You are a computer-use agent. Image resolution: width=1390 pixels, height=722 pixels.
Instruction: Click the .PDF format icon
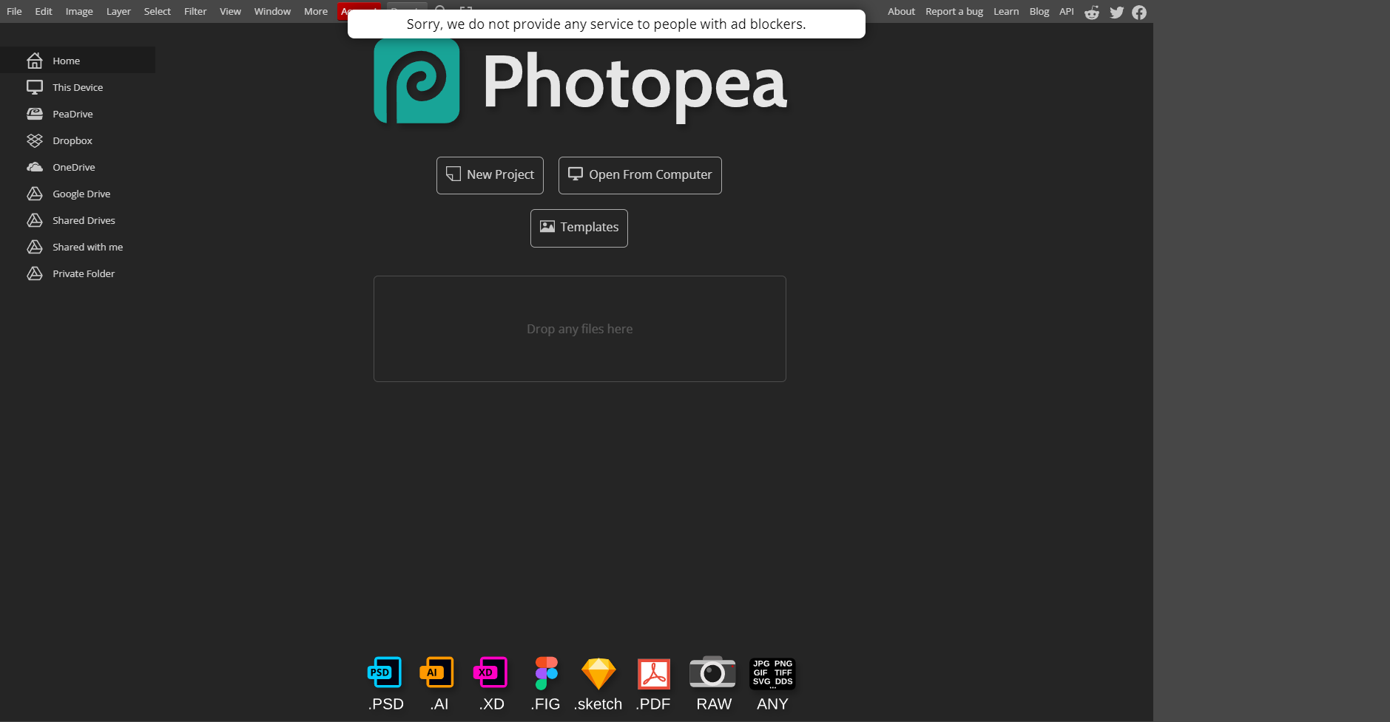(x=652, y=673)
